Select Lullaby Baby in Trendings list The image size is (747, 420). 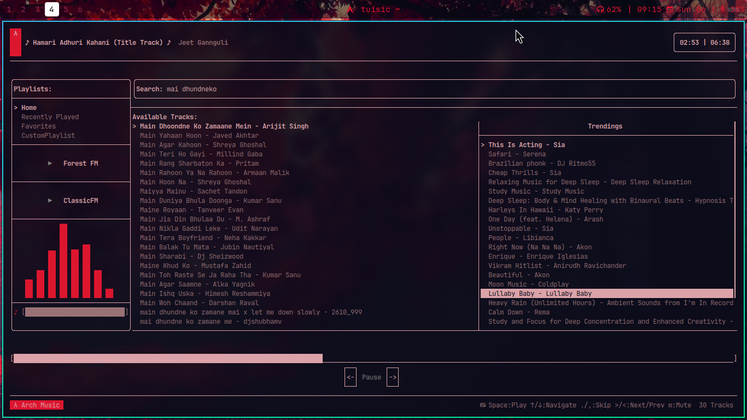tap(540, 294)
